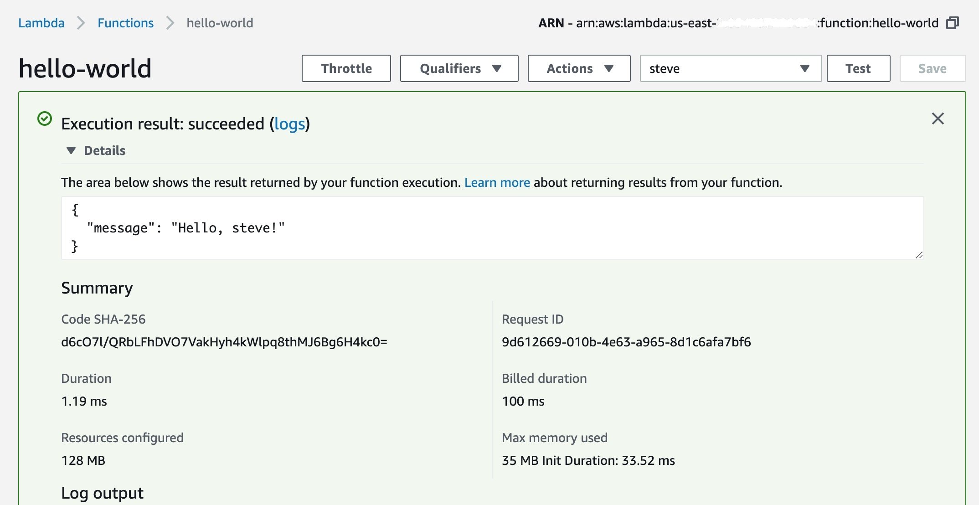Click the Log output heading
The height and width of the screenshot is (505, 979).
[102, 493]
